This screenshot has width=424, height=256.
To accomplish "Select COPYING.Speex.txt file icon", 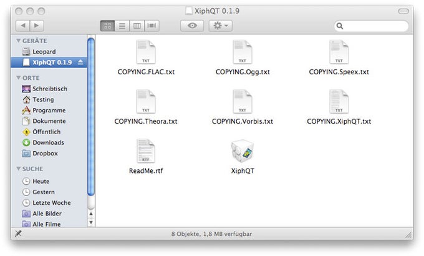I will (339, 52).
